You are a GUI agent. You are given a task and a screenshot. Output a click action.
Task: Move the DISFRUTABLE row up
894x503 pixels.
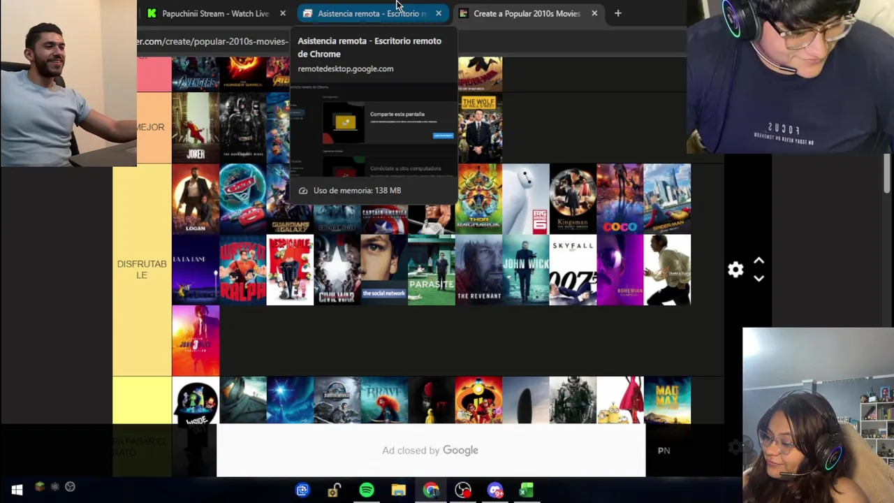point(759,261)
